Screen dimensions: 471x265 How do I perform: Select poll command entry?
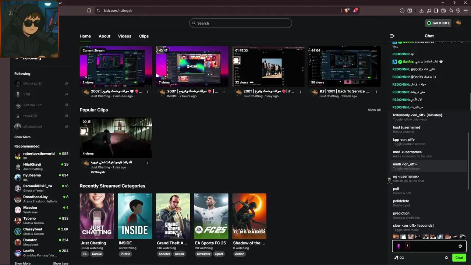pos(428,191)
